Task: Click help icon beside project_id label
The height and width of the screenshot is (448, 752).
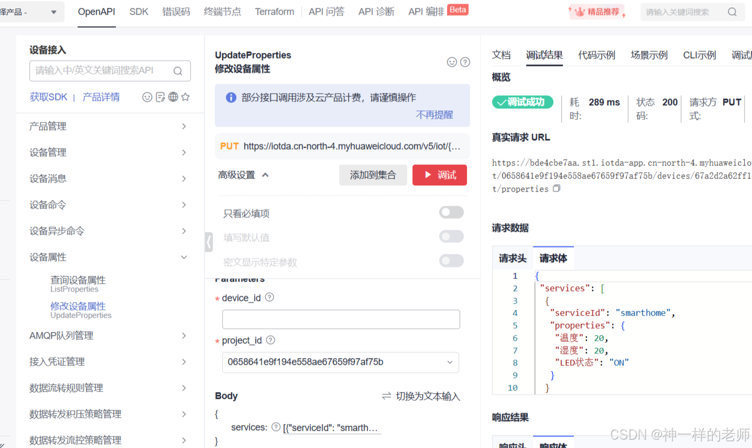Action: [270, 340]
